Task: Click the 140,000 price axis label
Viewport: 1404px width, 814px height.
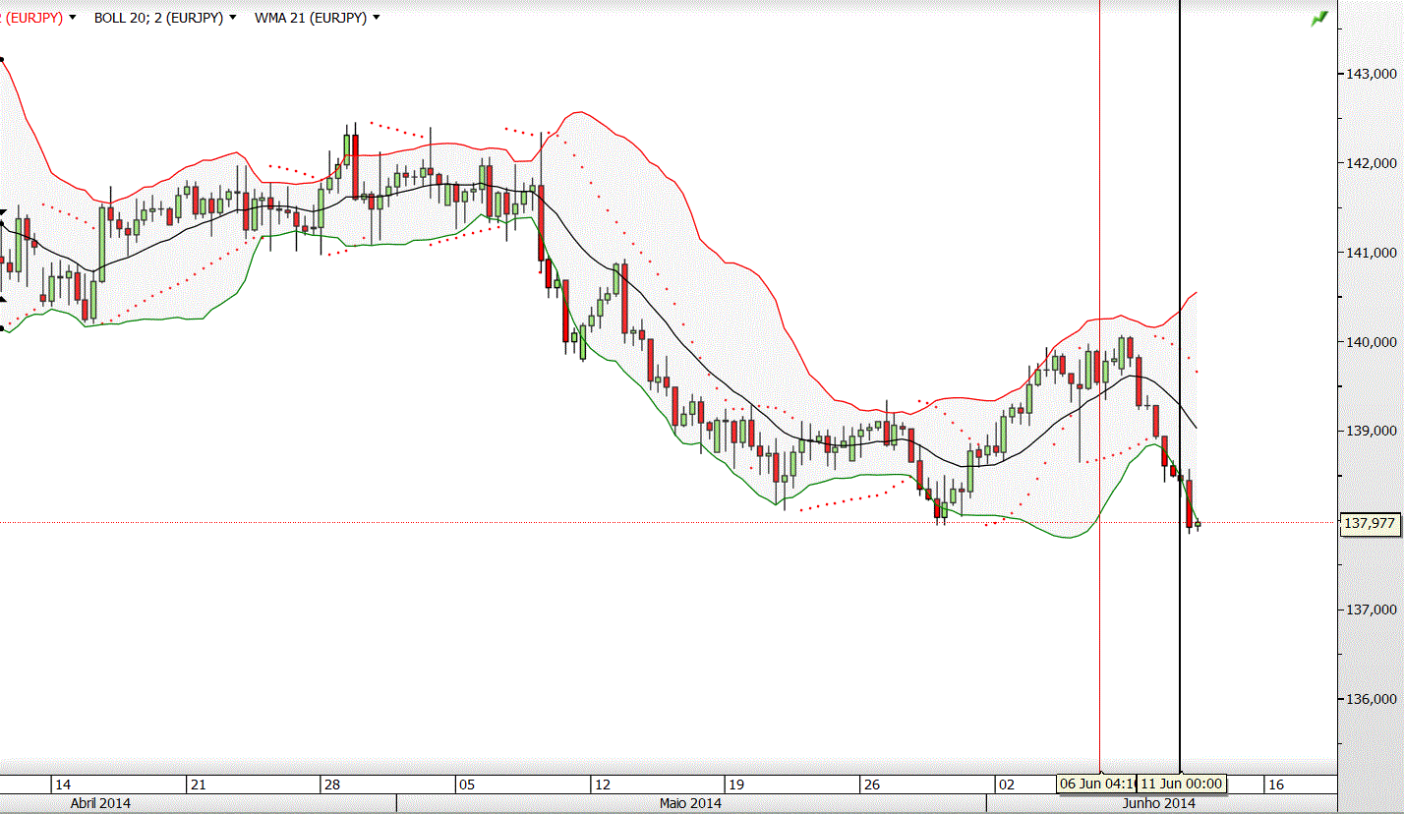Action: point(1371,342)
